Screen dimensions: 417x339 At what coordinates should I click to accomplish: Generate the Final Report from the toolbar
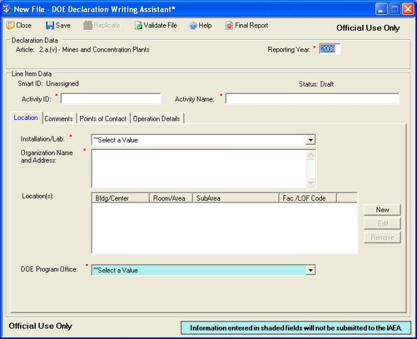click(x=229, y=25)
